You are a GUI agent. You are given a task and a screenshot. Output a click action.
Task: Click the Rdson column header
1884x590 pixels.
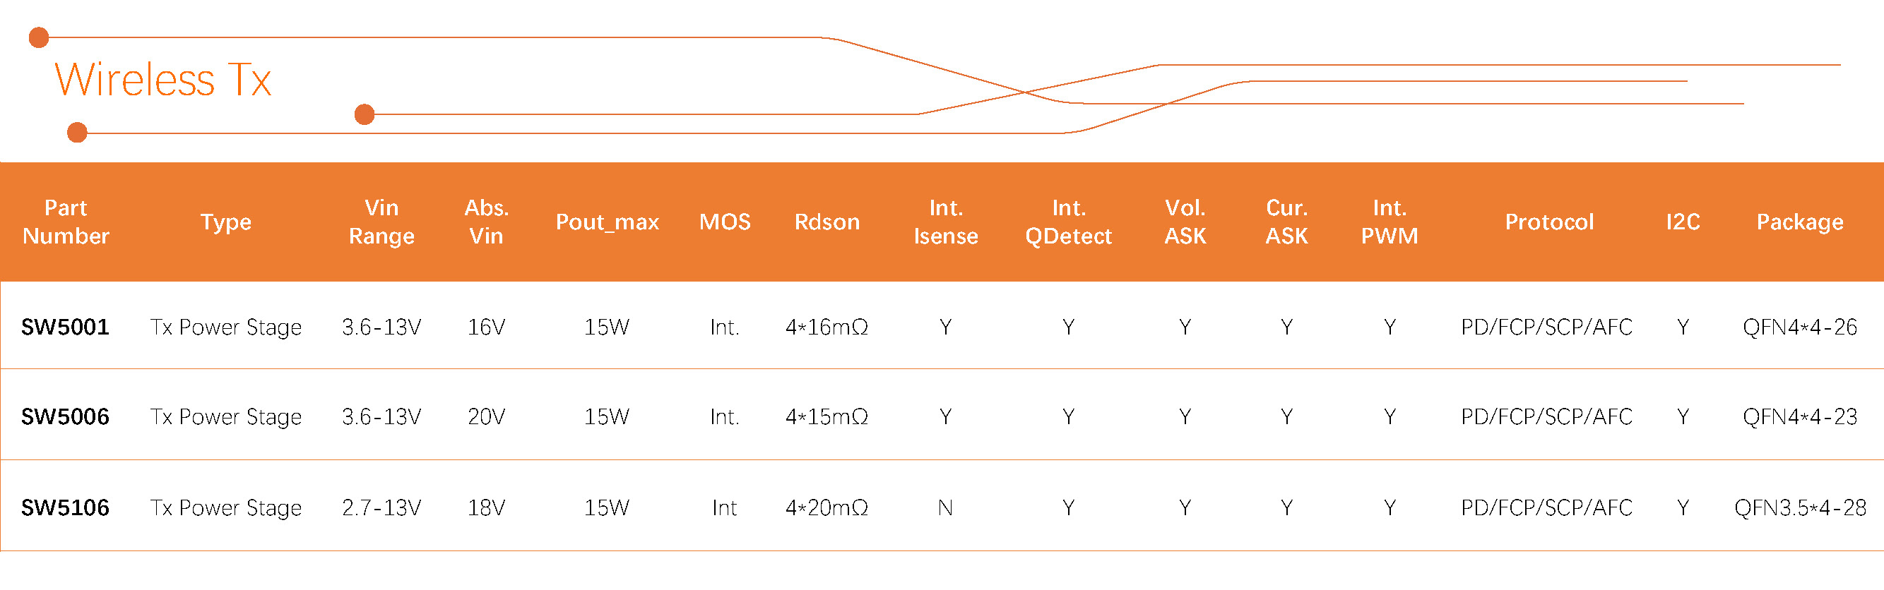click(x=827, y=222)
